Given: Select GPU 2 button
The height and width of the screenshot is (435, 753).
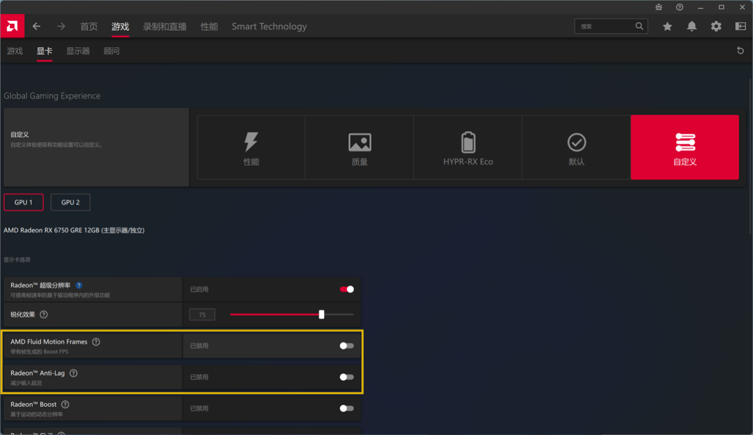Looking at the screenshot, I should (x=71, y=202).
